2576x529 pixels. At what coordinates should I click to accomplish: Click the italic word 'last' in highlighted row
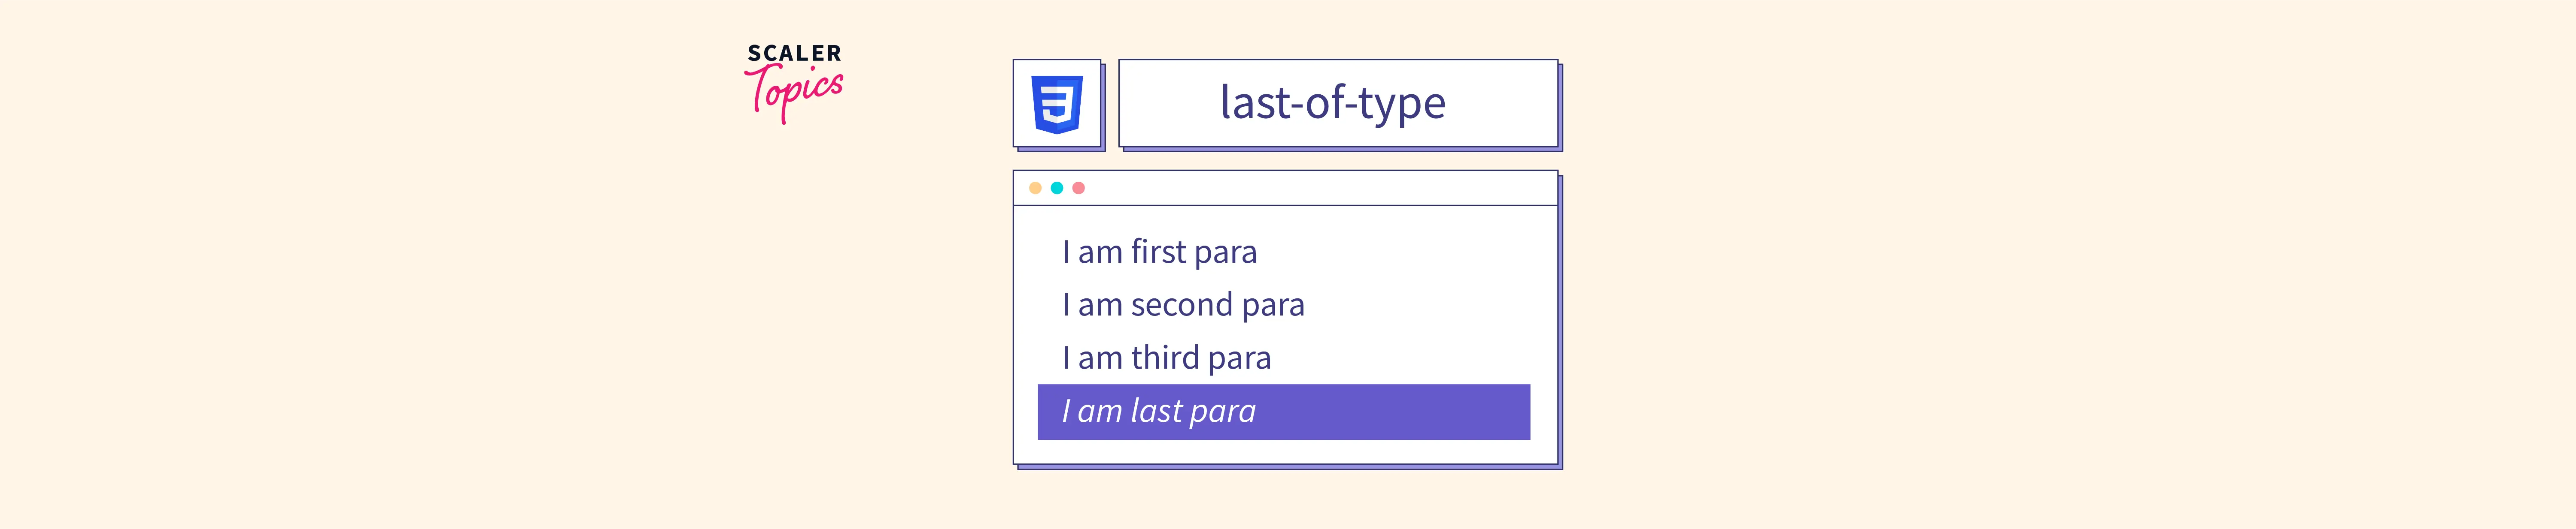[1157, 411]
